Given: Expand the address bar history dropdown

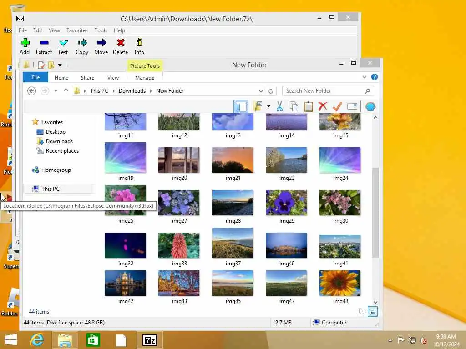Looking at the screenshot, I should pyautogui.click(x=261, y=91).
